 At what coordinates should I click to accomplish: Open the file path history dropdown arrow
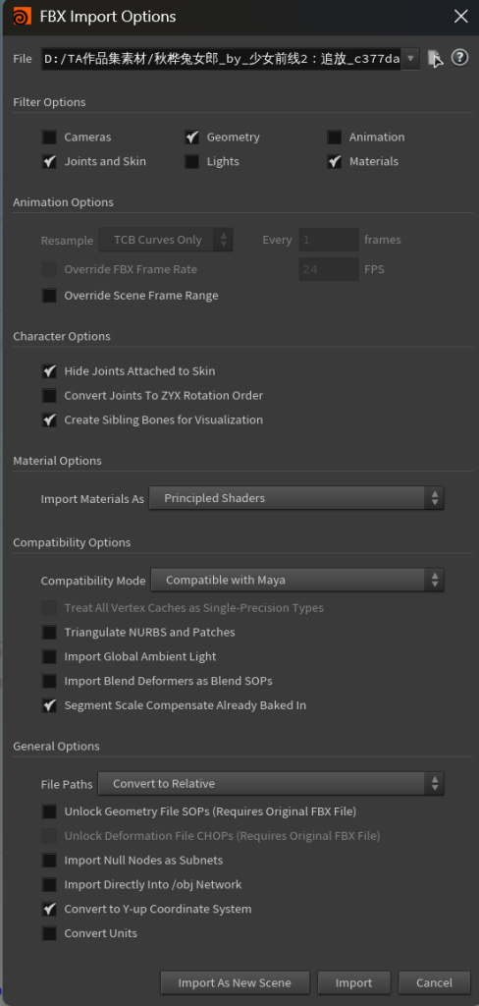click(x=410, y=58)
